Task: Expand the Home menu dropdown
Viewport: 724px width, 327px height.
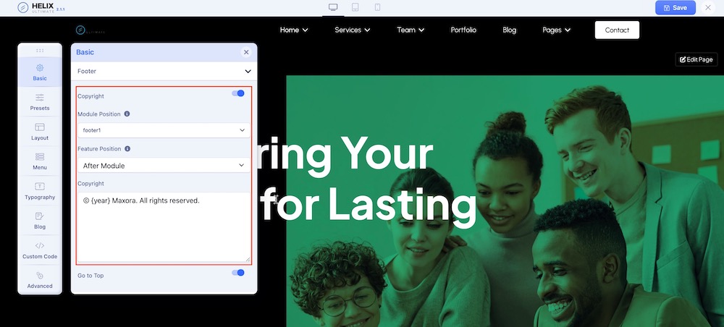Action: point(294,30)
